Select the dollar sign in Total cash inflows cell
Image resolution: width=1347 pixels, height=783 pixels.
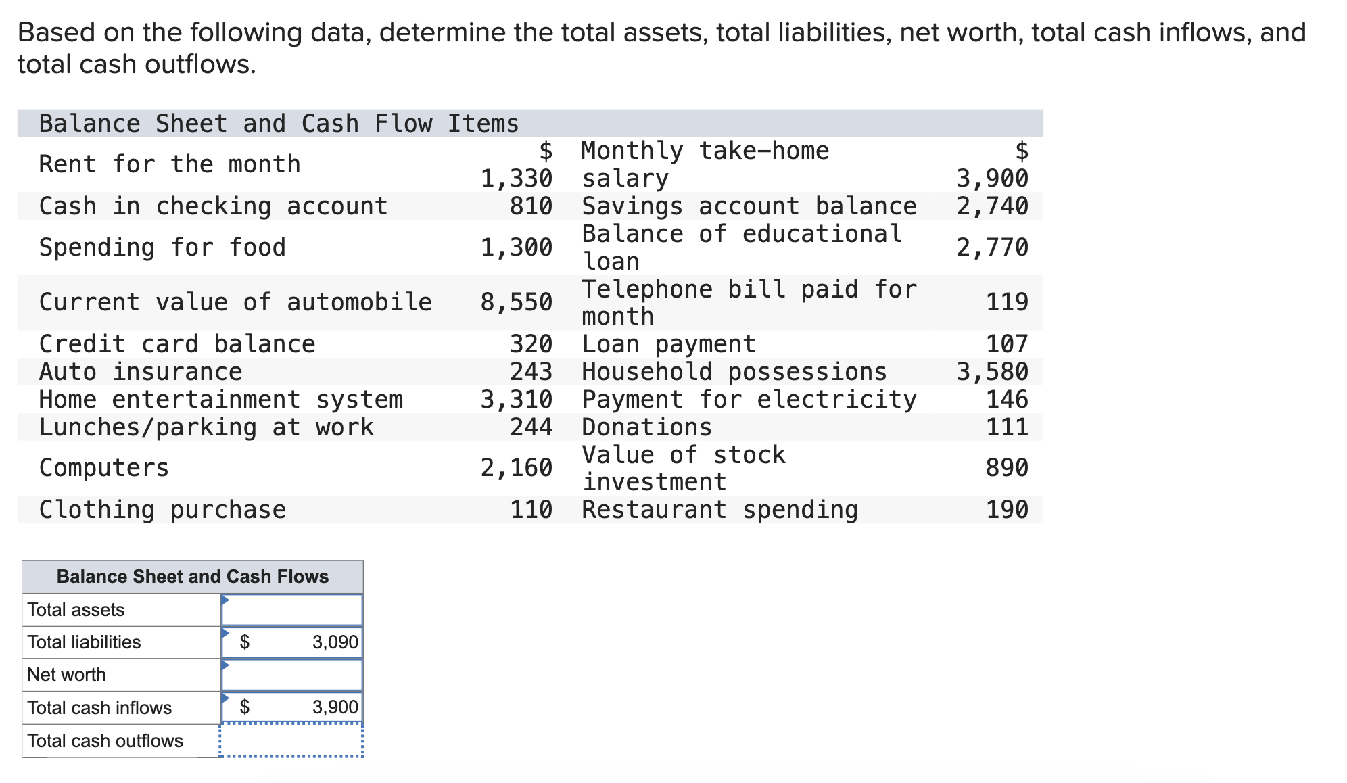[246, 707]
